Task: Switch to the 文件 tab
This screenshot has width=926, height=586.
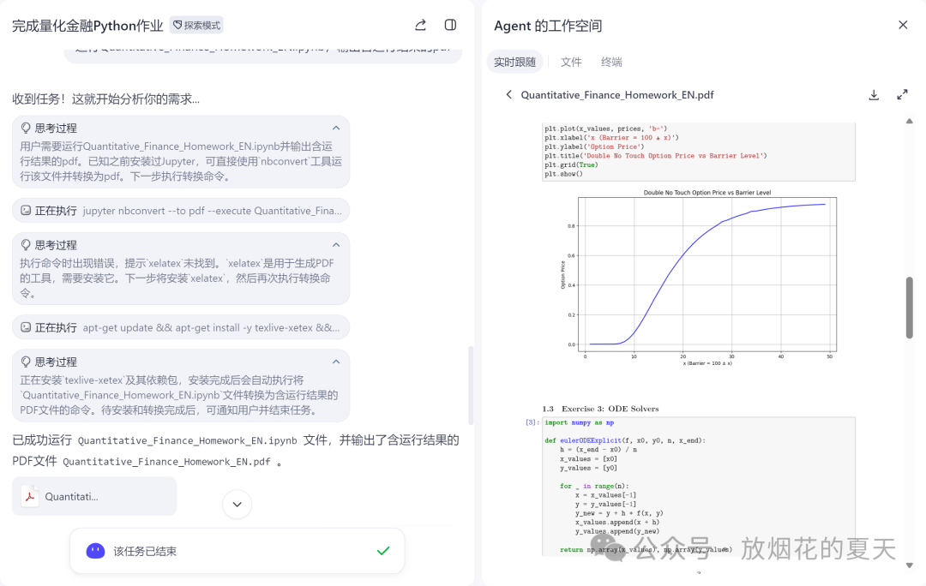Action: click(x=571, y=63)
